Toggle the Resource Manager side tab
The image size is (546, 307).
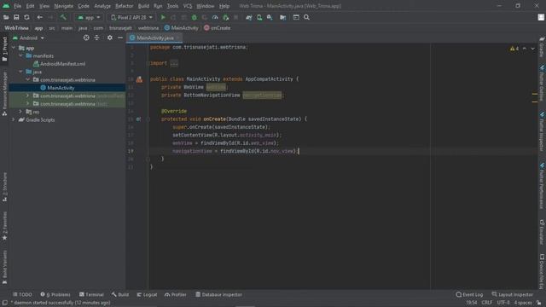(x=4, y=93)
